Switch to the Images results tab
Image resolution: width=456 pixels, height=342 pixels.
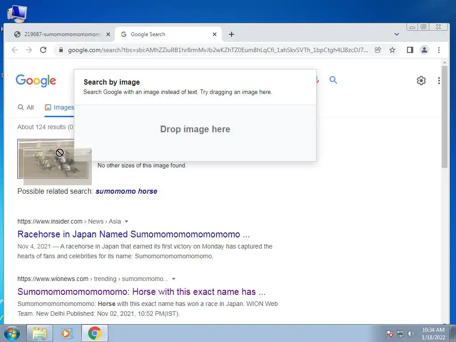click(x=59, y=107)
